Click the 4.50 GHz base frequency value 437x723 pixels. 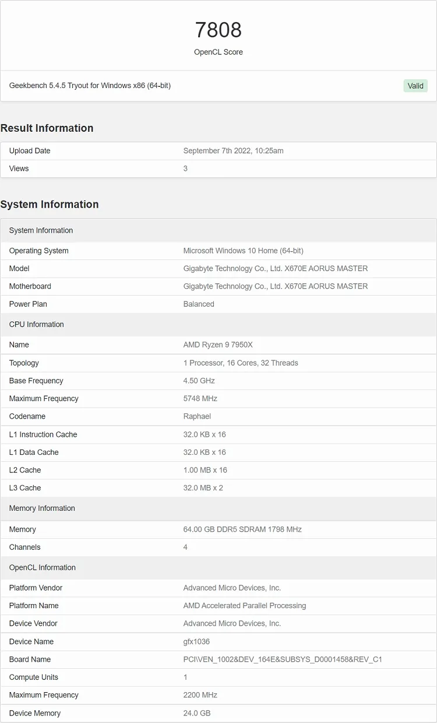click(x=199, y=381)
